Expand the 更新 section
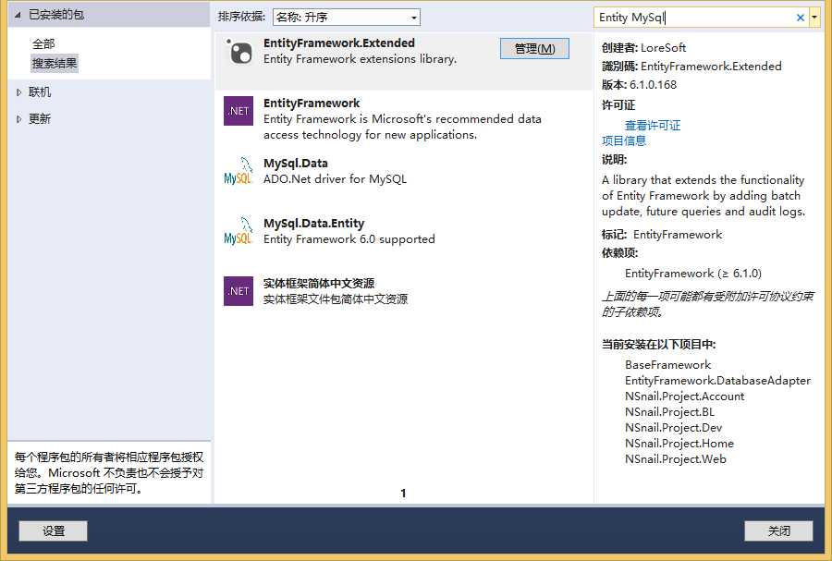Screen dimensions: 832x561 [x=18, y=119]
